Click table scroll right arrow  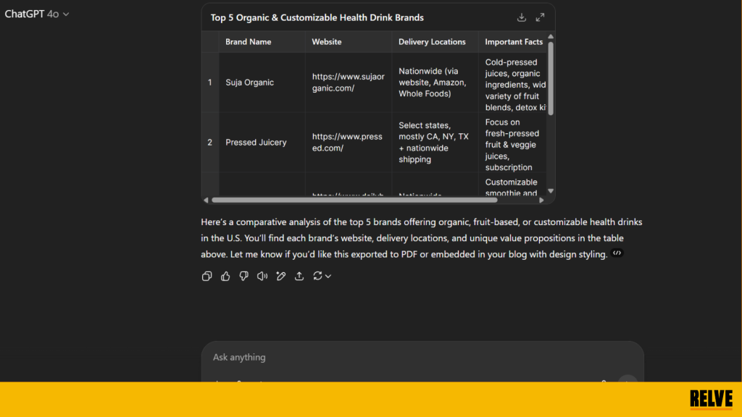coord(541,200)
